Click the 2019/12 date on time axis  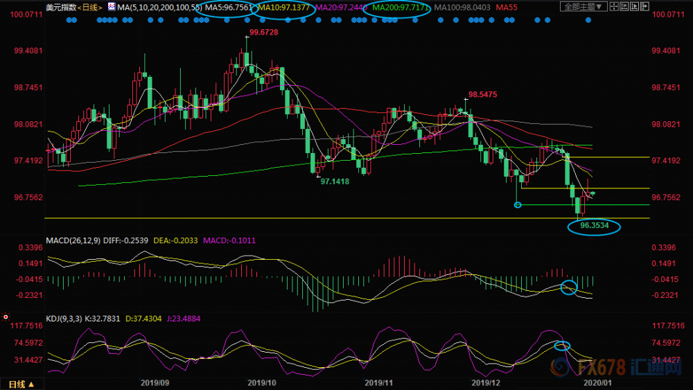[x=486, y=383]
